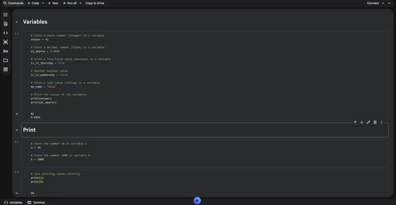Click the output value 3.1415

(x=35, y=118)
